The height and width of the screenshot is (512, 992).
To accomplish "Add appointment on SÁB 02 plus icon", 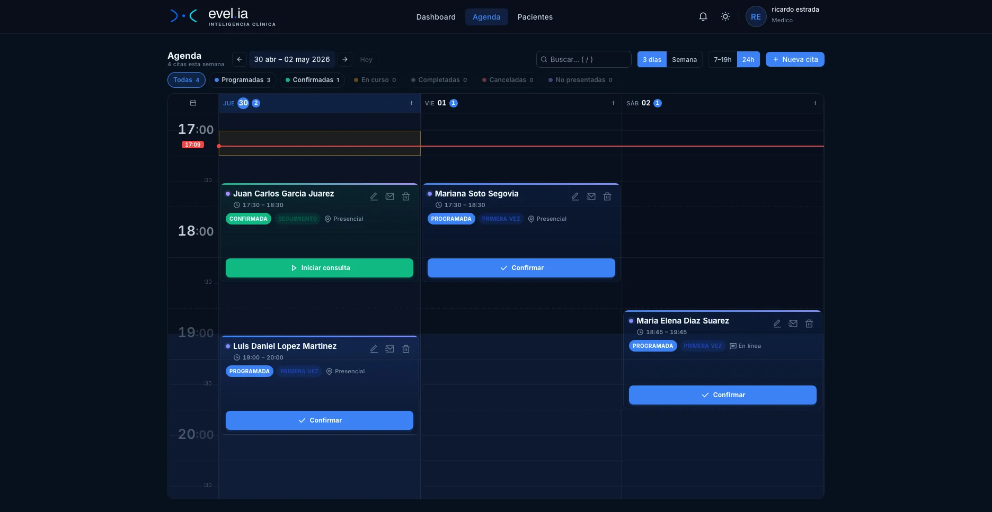I will tap(815, 103).
